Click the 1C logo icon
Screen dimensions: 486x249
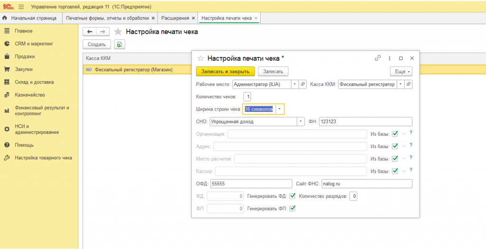click(8, 7)
